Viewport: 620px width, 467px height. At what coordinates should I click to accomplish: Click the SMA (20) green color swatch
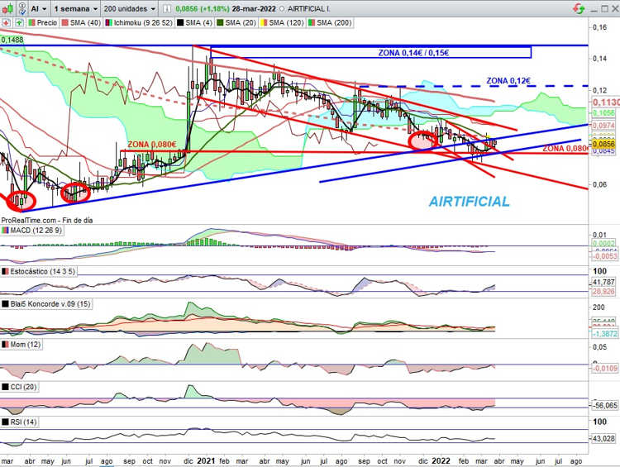click(220, 23)
